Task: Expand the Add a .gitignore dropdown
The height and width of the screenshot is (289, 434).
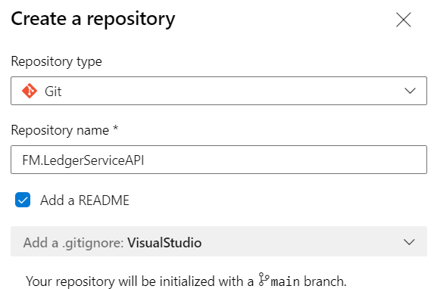Action: pyautogui.click(x=219, y=241)
